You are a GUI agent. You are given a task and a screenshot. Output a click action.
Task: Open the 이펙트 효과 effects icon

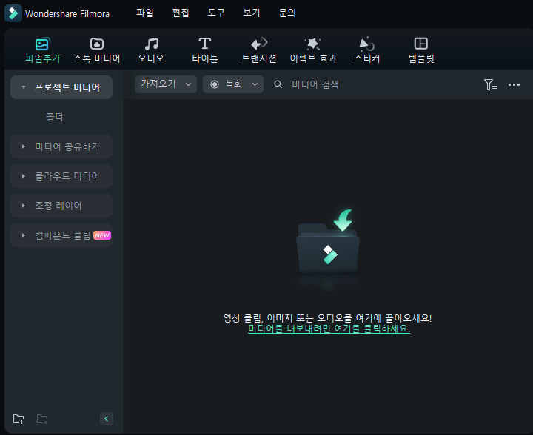312,44
